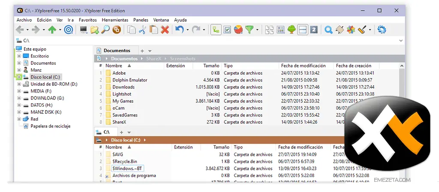The height and width of the screenshot is (192, 439).
Task: Click the green funnel Visual Filter icon
Action: pos(249,29)
